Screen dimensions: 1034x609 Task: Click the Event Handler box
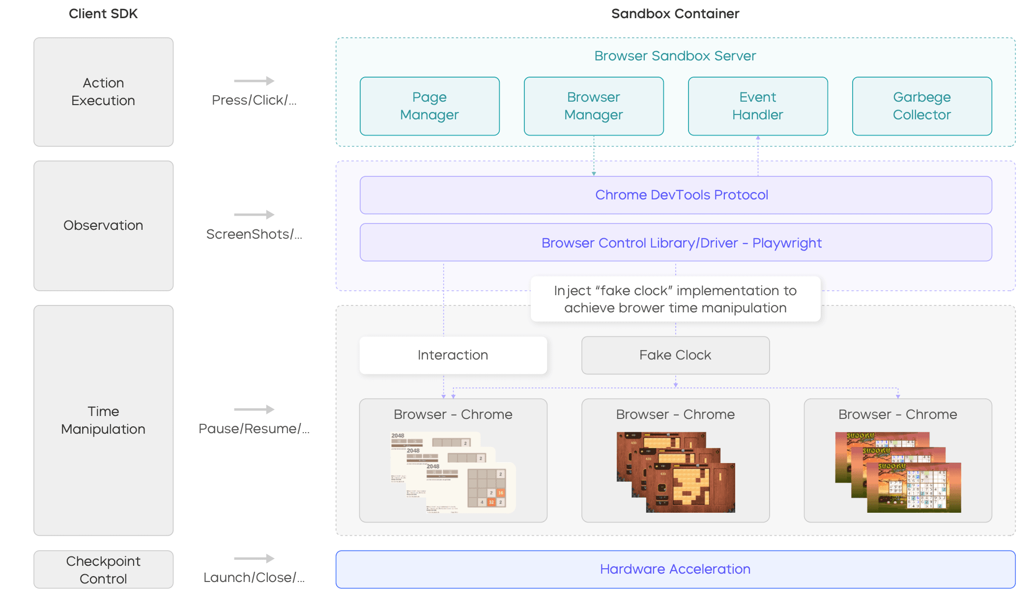click(758, 106)
